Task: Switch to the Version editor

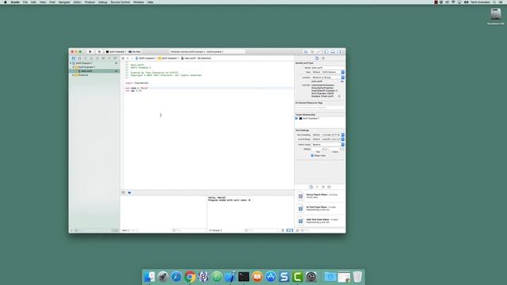Action: tap(318, 51)
